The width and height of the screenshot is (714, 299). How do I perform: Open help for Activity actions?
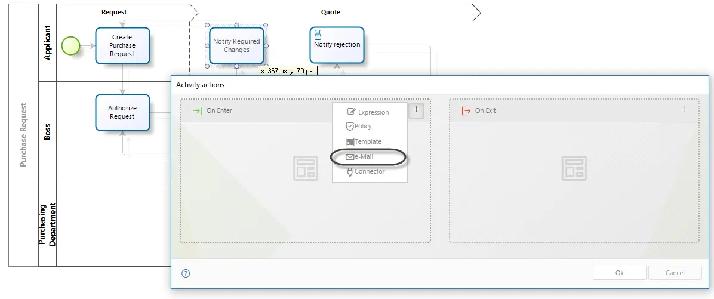(186, 273)
